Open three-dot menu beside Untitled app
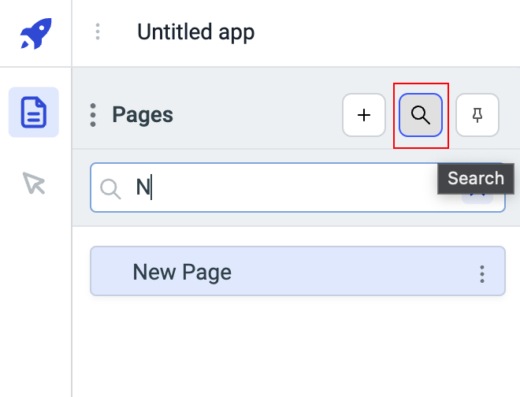This screenshot has height=397, width=520. point(98,32)
